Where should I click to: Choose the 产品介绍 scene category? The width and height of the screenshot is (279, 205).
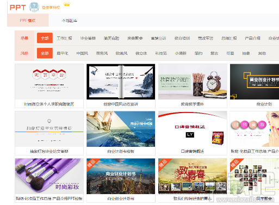click(252, 38)
